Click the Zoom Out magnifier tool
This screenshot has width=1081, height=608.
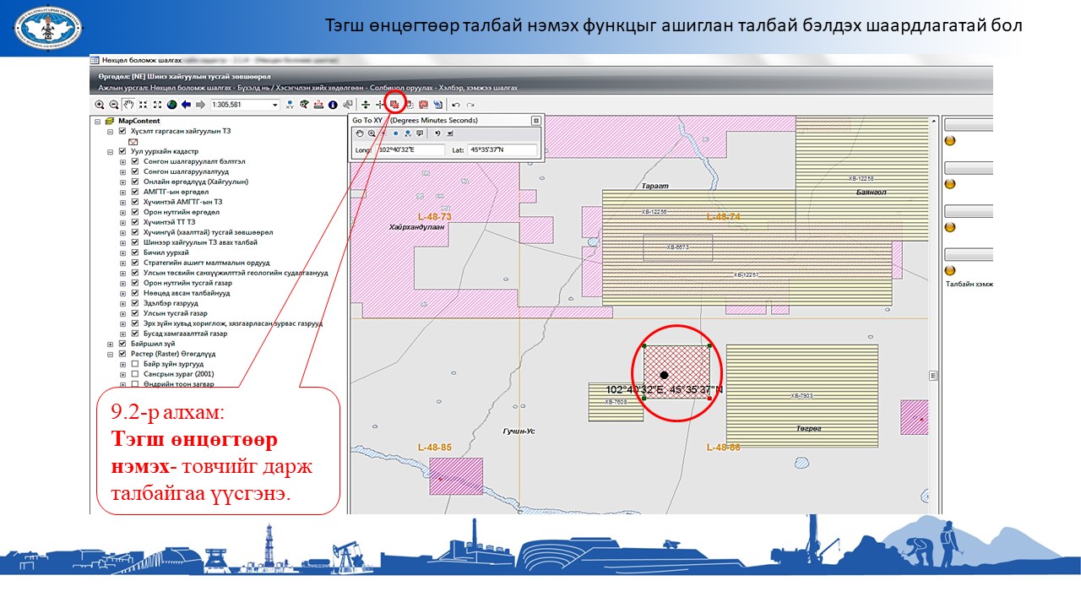point(113,105)
